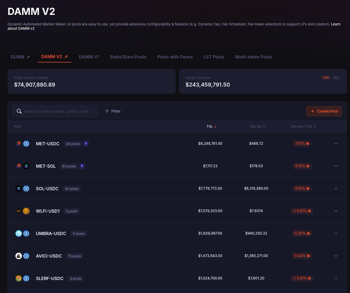Click the 11 pools badge
350x293 pixels.
click(79, 234)
